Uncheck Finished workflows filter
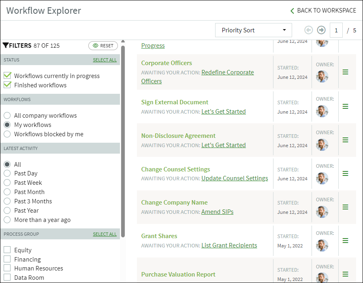The height and width of the screenshot is (283, 363). point(7,85)
